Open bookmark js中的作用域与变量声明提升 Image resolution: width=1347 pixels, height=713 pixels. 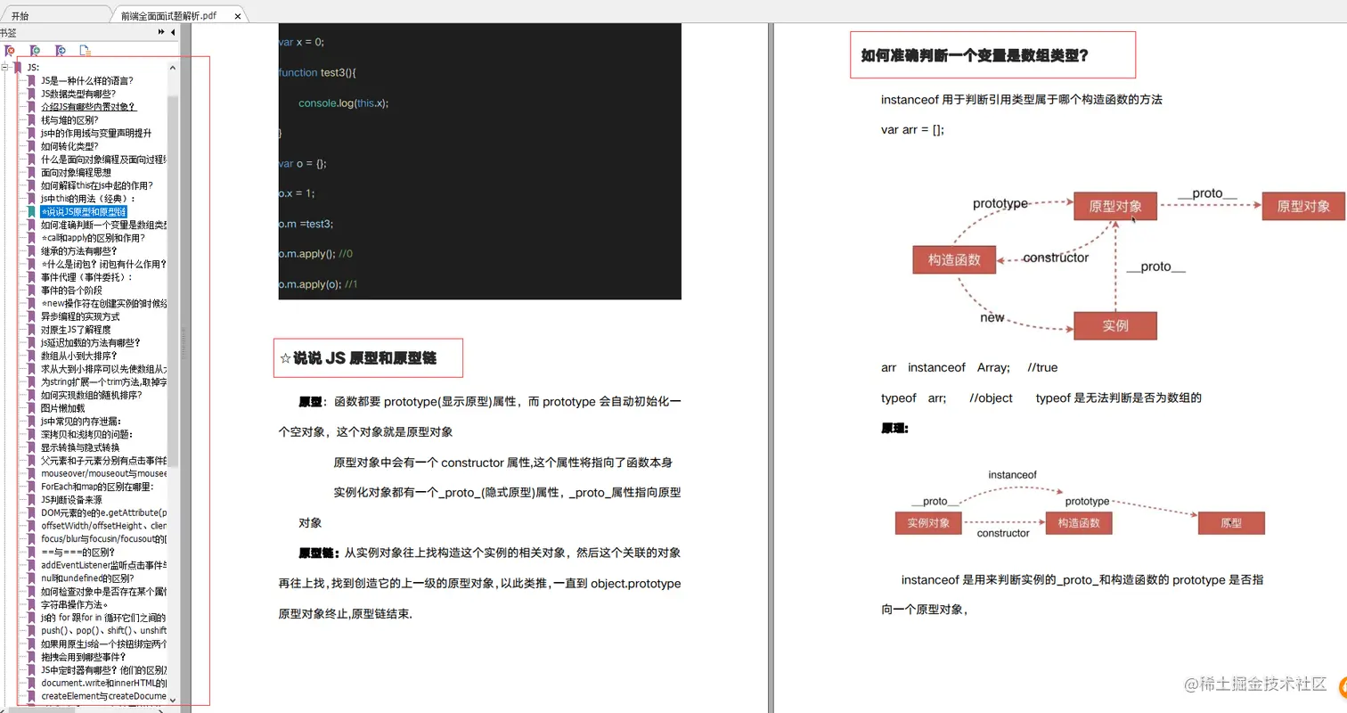[x=96, y=133]
